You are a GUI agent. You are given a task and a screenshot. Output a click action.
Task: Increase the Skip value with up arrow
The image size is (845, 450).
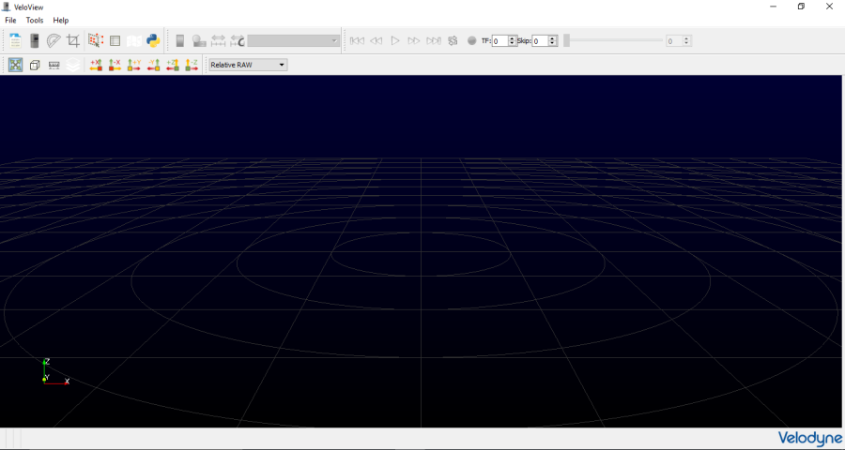[552, 38]
